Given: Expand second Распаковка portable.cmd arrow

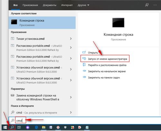Looking at the screenshot, I should tap(71, 58).
